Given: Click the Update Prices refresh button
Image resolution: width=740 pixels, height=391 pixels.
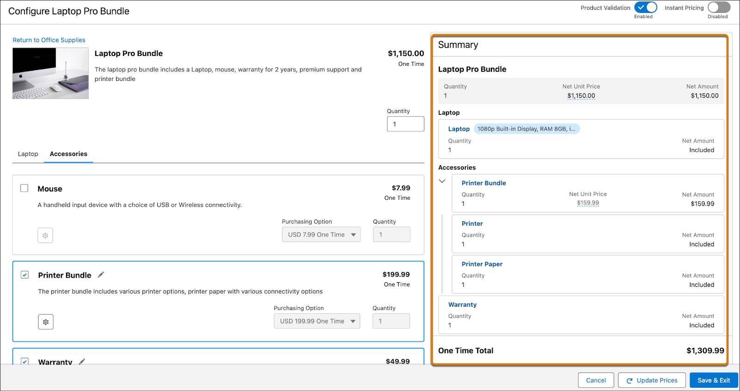Looking at the screenshot, I should 652,380.
